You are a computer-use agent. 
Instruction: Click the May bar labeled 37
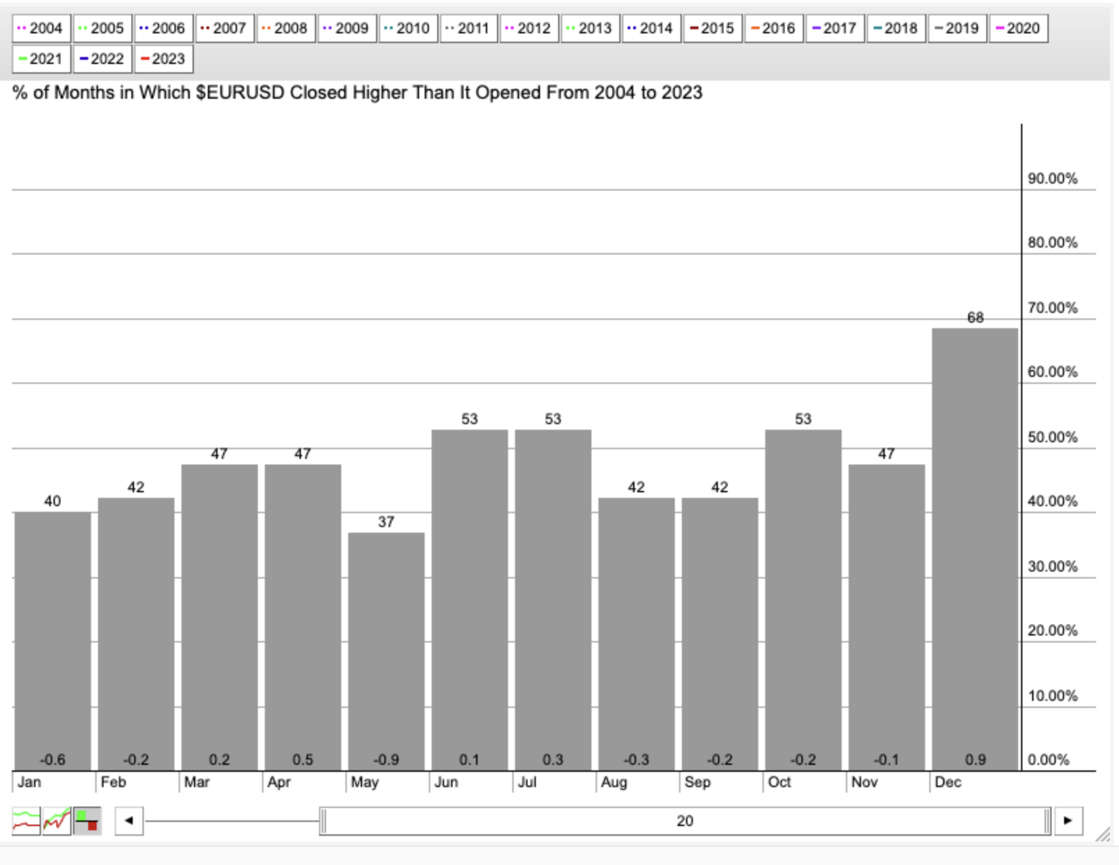[386, 652]
